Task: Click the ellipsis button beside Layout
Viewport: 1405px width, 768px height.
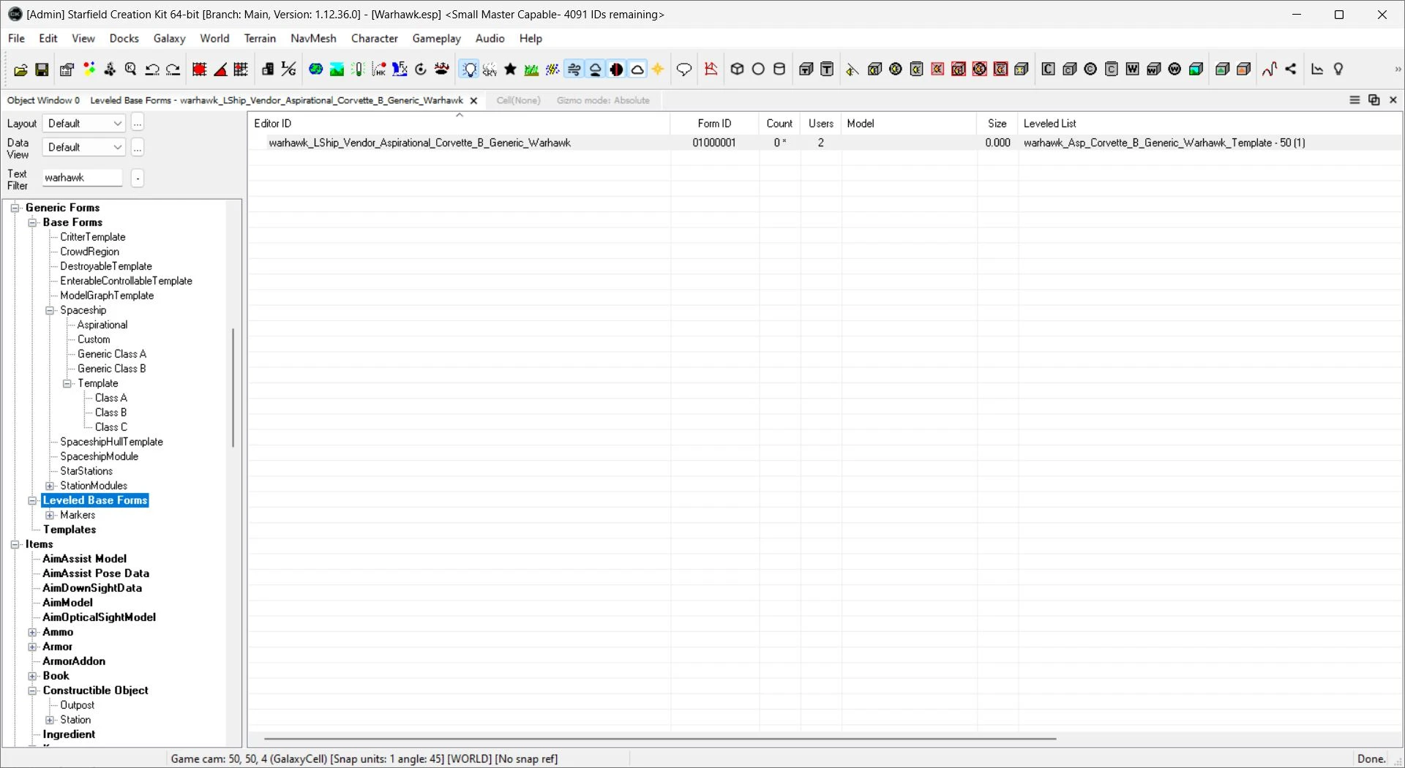Action: point(138,124)
